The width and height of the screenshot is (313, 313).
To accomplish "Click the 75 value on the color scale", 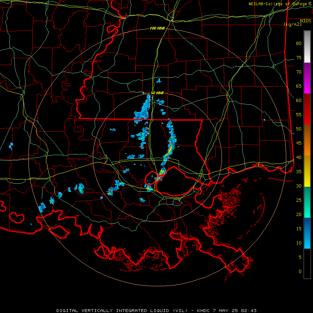I will [299, 57].
